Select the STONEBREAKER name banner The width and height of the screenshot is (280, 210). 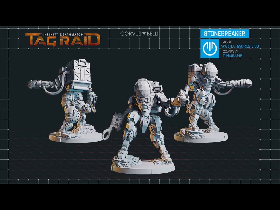[x=225, y=34]
